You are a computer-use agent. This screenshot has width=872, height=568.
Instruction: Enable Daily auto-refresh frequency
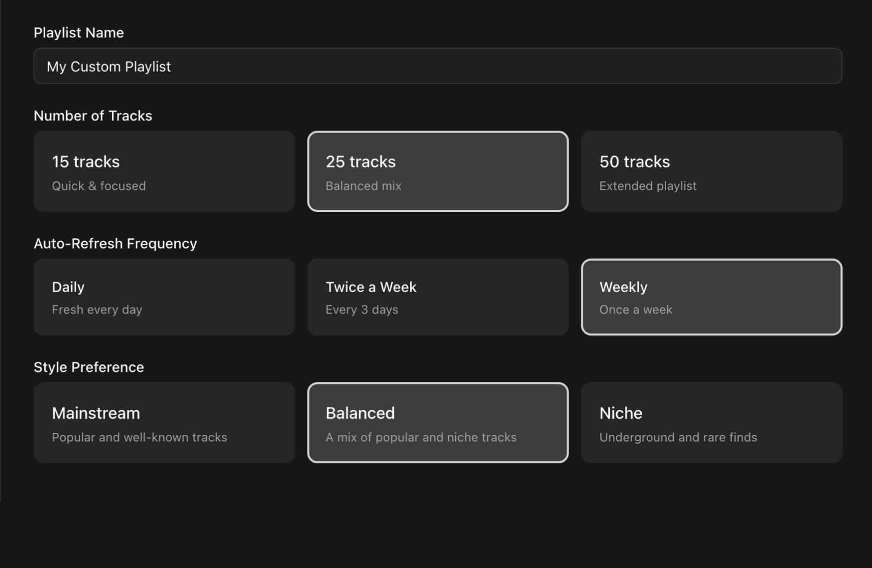(164, 297)
